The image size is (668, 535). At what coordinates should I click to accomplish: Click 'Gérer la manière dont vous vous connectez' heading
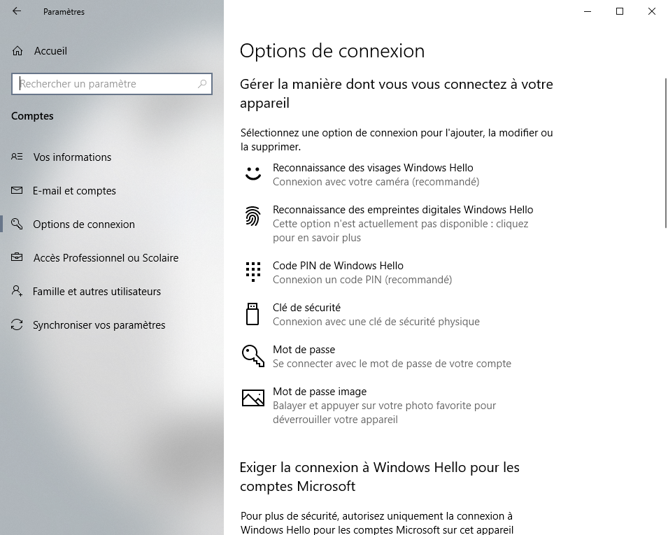pyautogui.click(x=396, y=93)
